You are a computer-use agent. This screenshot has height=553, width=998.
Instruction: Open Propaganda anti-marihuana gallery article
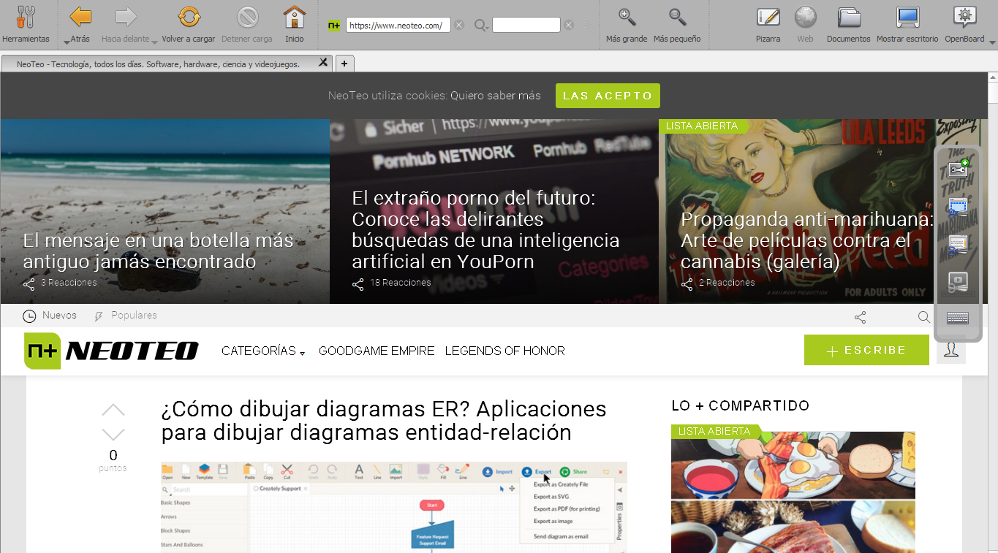807,241
